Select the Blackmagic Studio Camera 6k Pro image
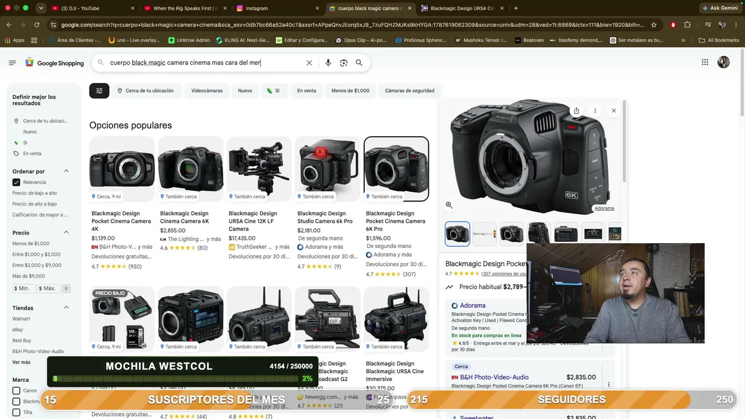This screenshot has height=419, width=745. click(x=328, y=169)
